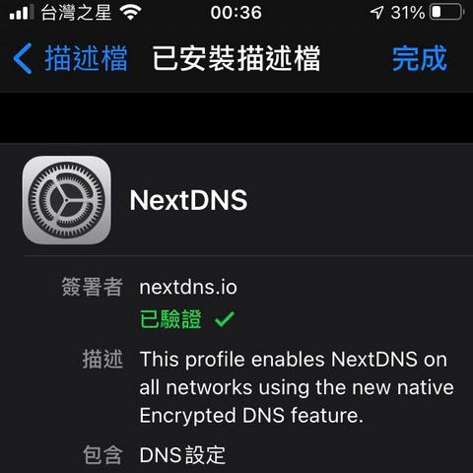Screen dimensions: 473x473
Task: Tap the NextDNS profile name
Action: tap(188, 200)
